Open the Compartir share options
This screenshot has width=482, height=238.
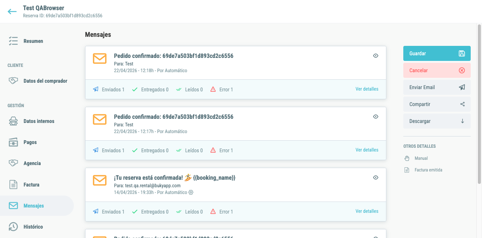[x=437, y=104]
